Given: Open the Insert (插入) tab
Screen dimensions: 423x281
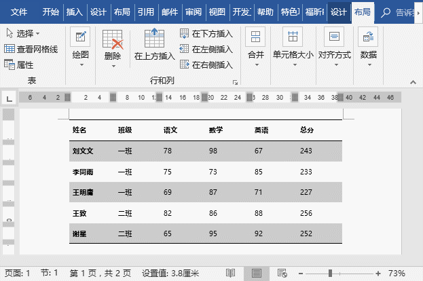Looking at the screenshot, I should (x=75, y=12).
